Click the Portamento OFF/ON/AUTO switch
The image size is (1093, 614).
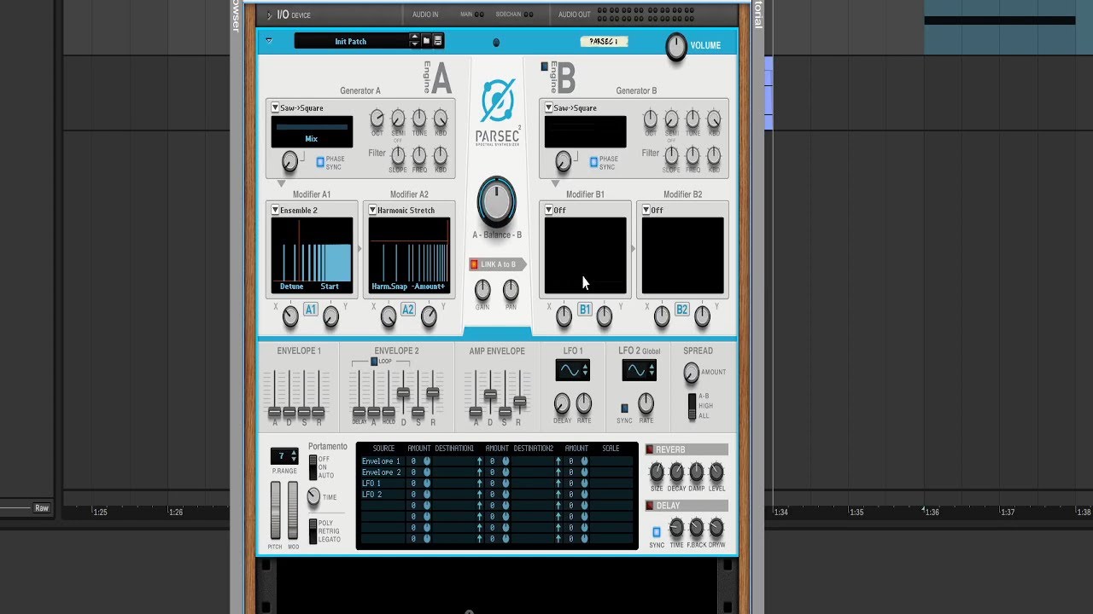coord(313,466)
